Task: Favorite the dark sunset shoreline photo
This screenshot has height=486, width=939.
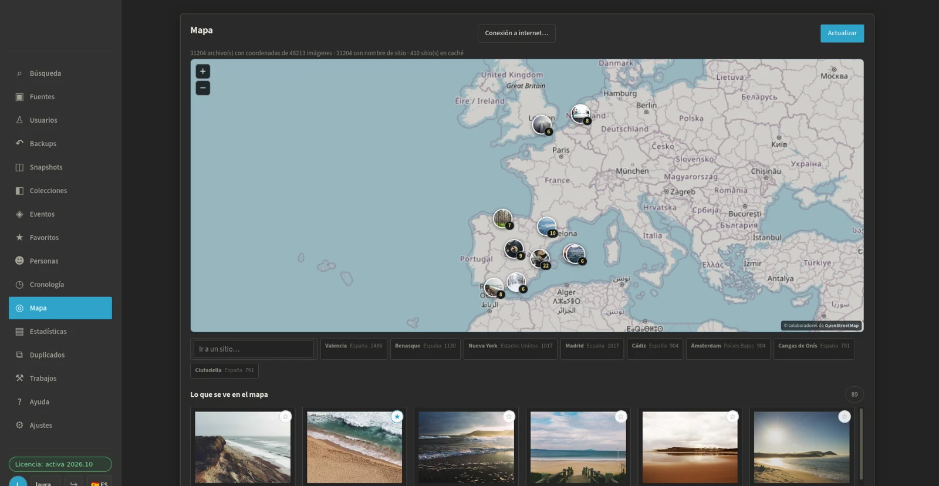Action: coord(509,417)
